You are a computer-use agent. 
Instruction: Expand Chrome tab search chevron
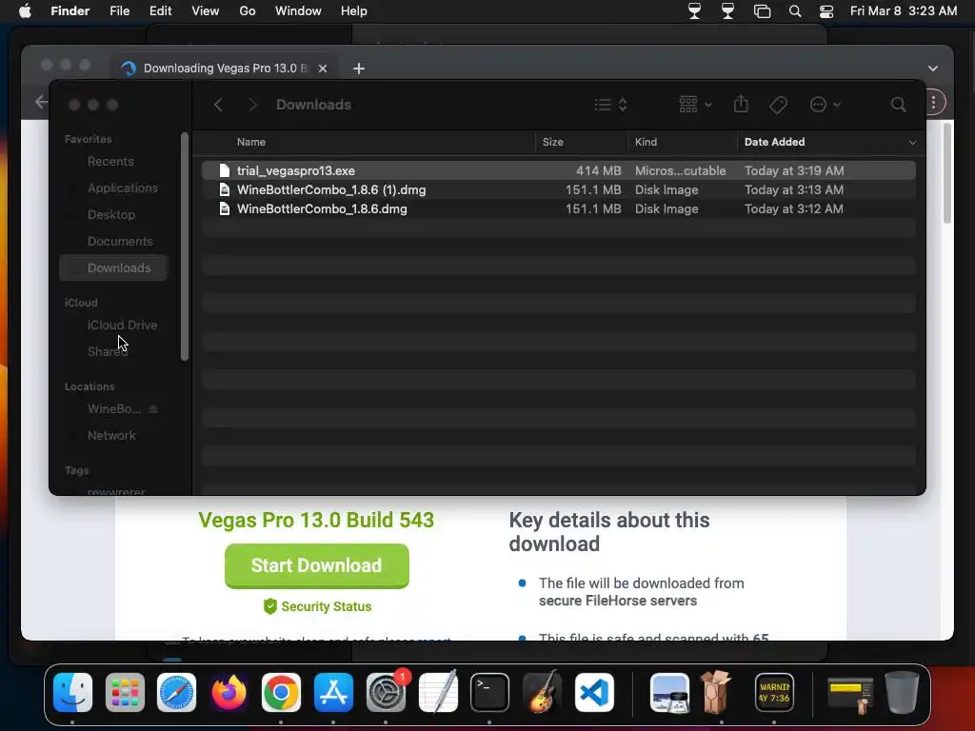pyautogui.click(x=933, y=69)
